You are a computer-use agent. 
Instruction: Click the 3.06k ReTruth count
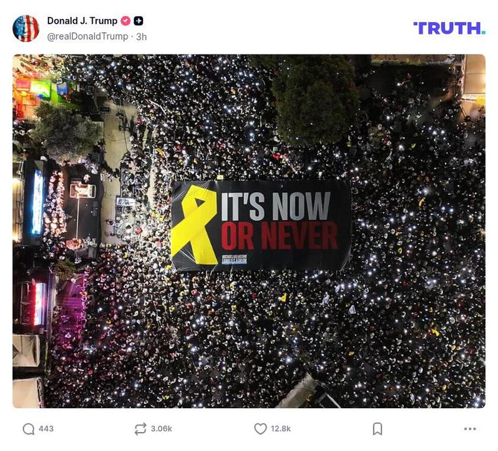click(161, 429)
